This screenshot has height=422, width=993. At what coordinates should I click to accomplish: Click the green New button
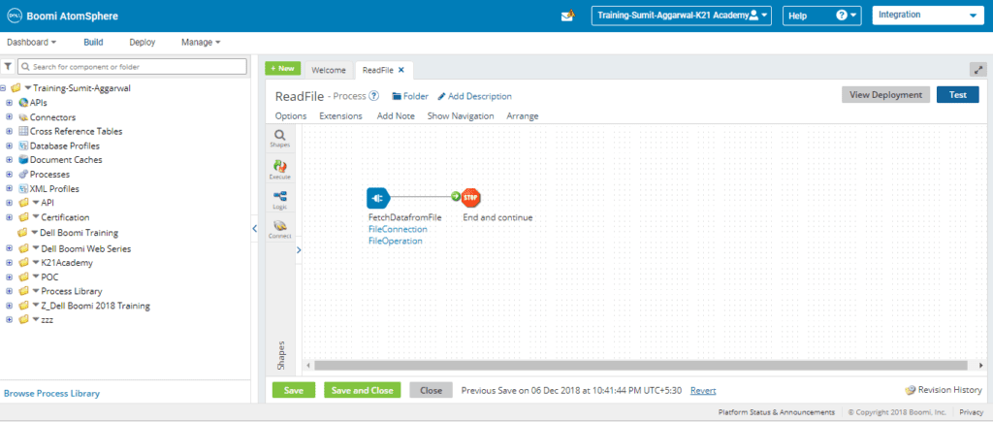tap(282, 69)
